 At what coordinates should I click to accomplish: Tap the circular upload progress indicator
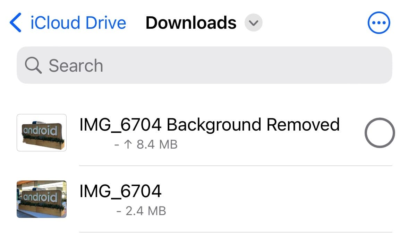[x=380, y=133]
